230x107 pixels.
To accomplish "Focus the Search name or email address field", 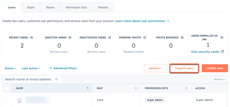I will (32, 79).
